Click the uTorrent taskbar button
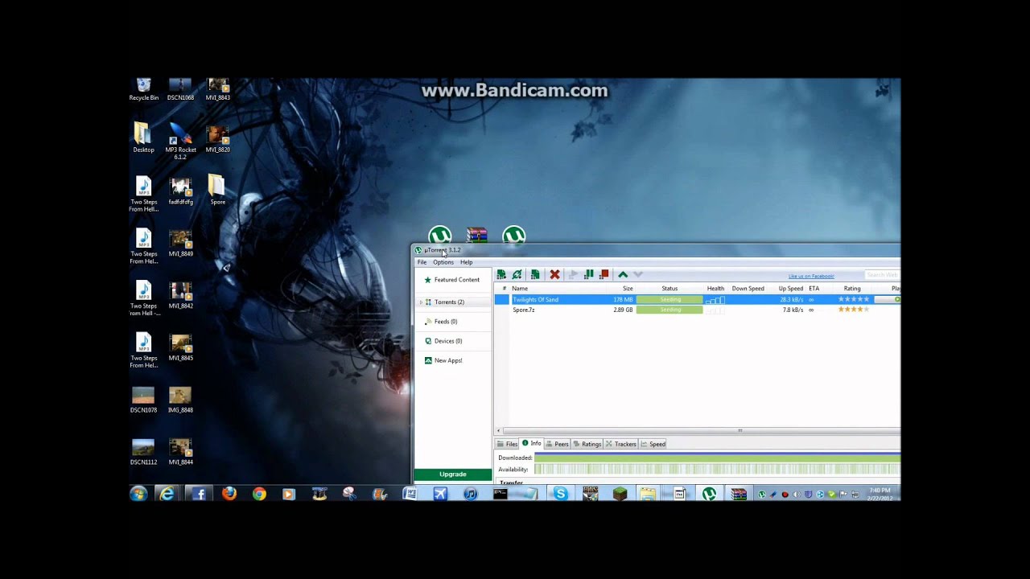 709,494
